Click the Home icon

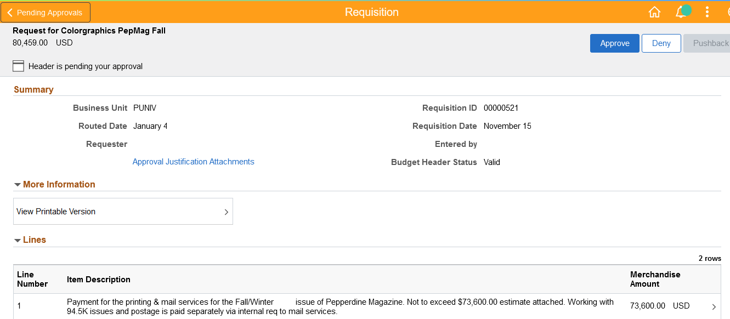pyautogui.click(x=654, y=12)
